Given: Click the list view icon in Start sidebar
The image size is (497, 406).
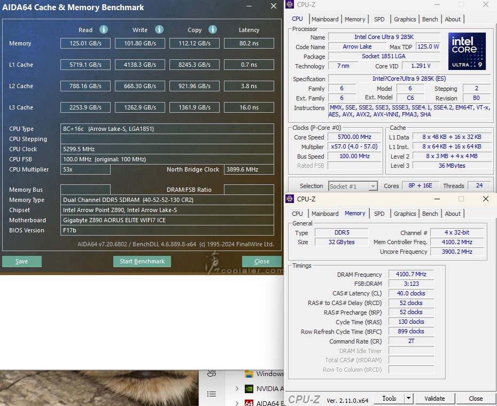Looking at the screenshot, I should (212, 394).
